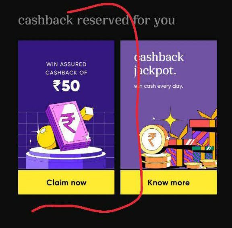This screenshot has width=232, height=228.
Task: Click the 'WIN ASSURED CASHBACK OF' text
Action: click(x=66, y=68)
